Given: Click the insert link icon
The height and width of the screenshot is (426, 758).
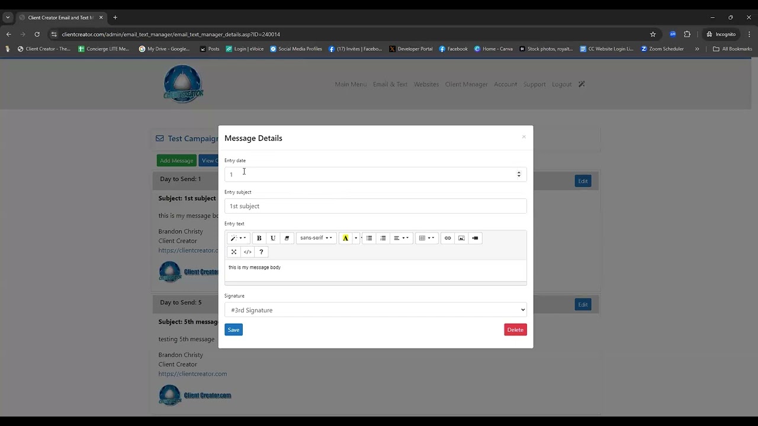Looking at the screenshot, I should coord(448,238).
